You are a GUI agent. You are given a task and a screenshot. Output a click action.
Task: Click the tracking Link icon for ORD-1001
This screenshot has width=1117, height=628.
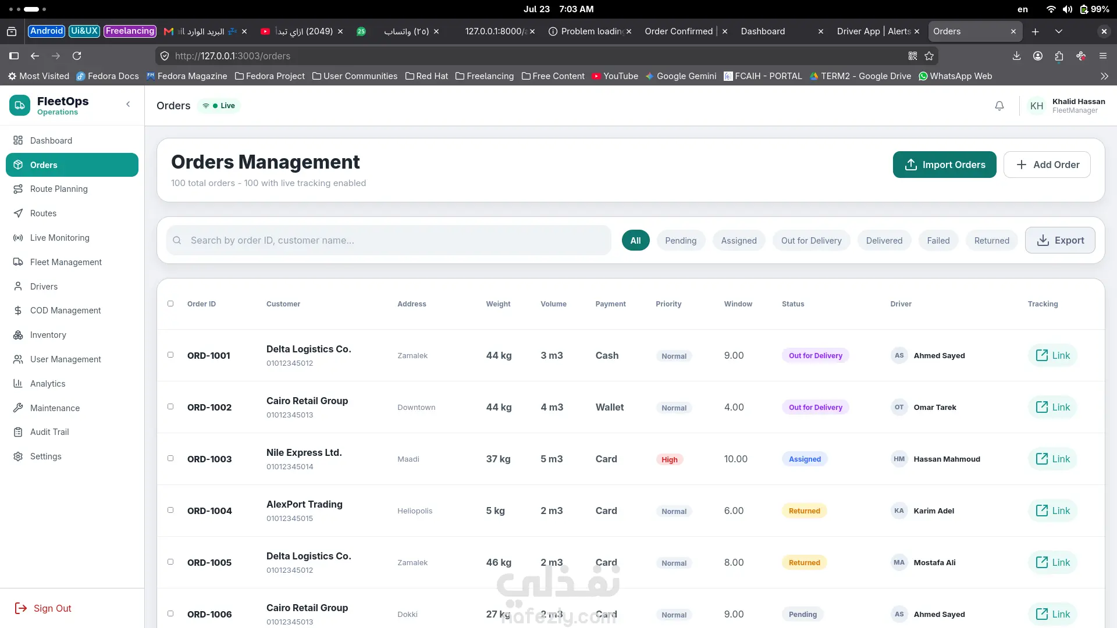(1052, 355)
